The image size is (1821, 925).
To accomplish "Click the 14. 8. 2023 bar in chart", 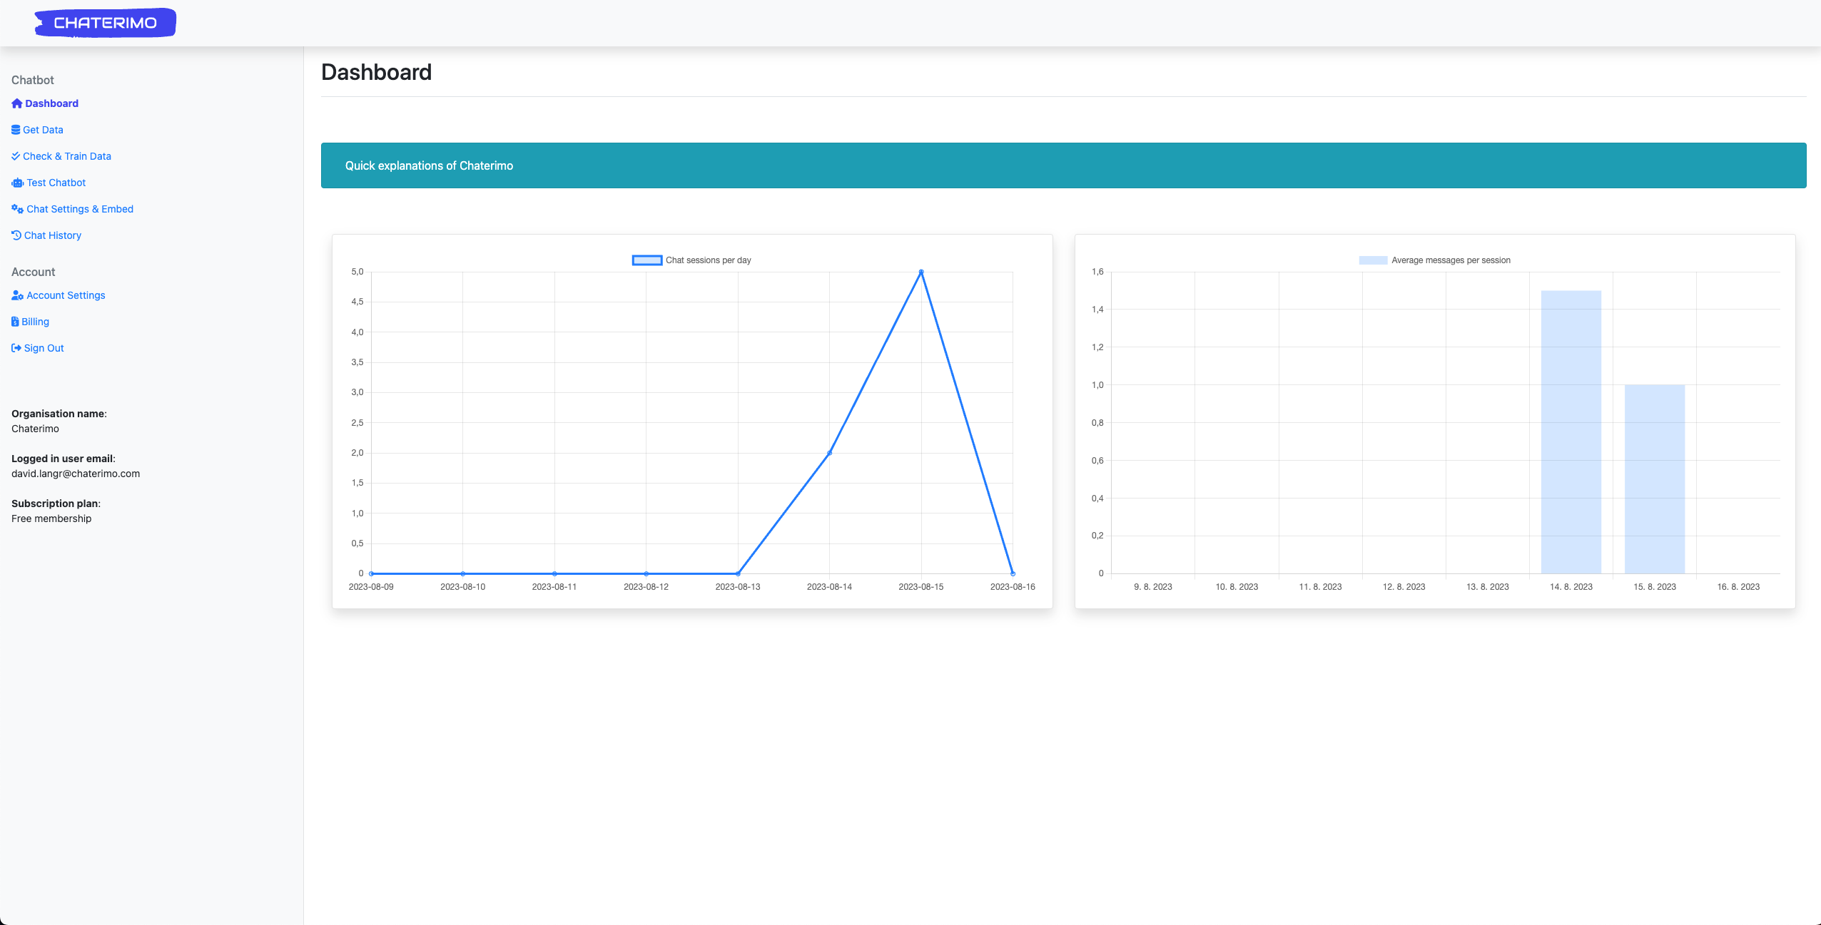I will pyautogui.click(x=1571, y=431).
